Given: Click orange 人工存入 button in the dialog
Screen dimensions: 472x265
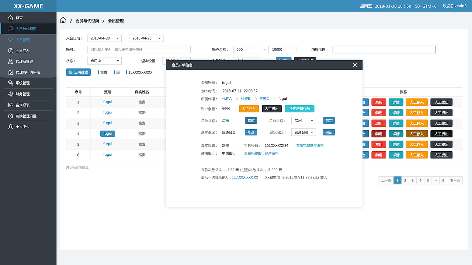Looking at the screenshot, I should [x=249, y=109].
